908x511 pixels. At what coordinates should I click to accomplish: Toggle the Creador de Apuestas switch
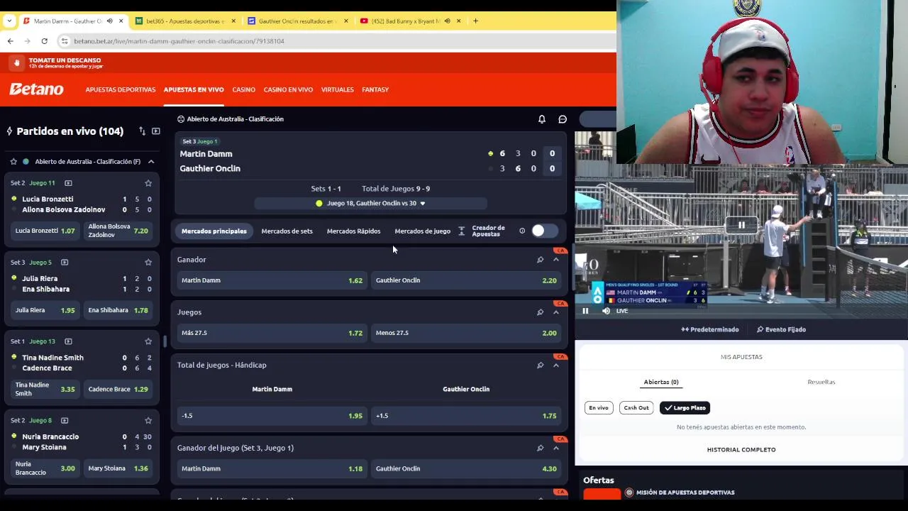pos(544,231)
